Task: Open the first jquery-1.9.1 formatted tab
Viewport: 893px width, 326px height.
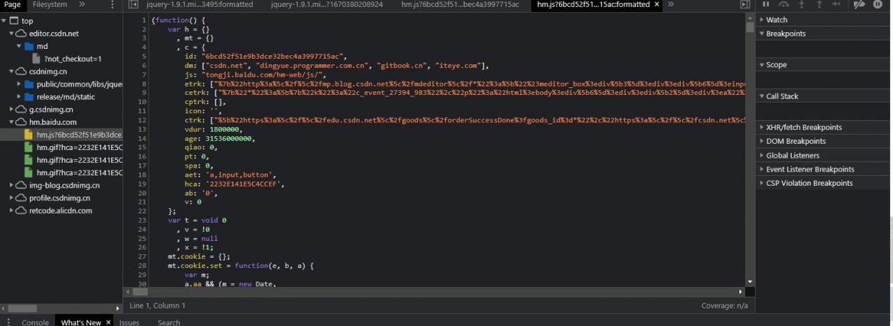Action: click(200, 4)
